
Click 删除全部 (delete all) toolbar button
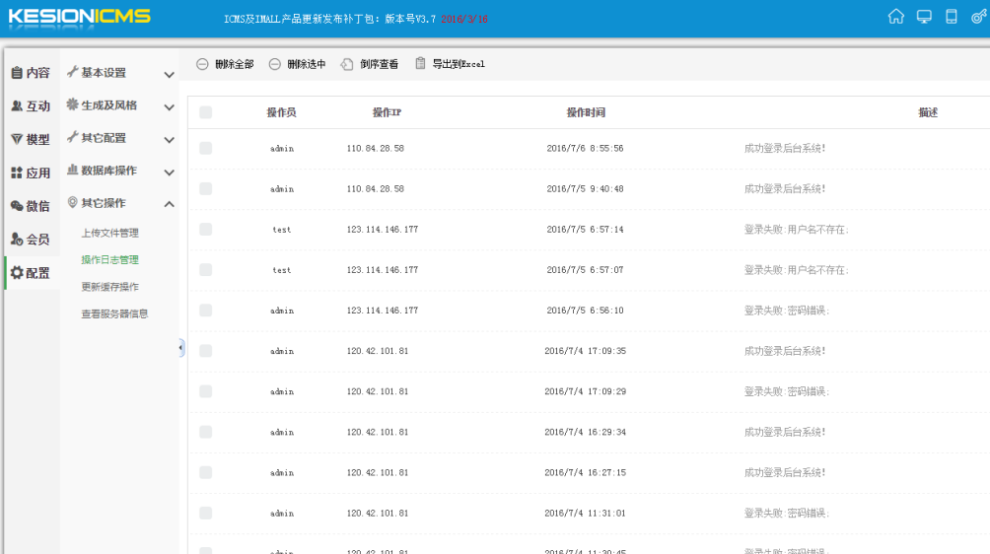click(x=225, y=64)
